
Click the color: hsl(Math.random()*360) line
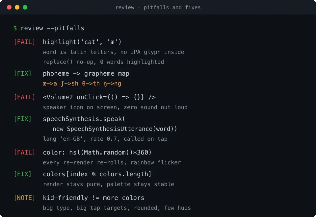click(97, 152)
